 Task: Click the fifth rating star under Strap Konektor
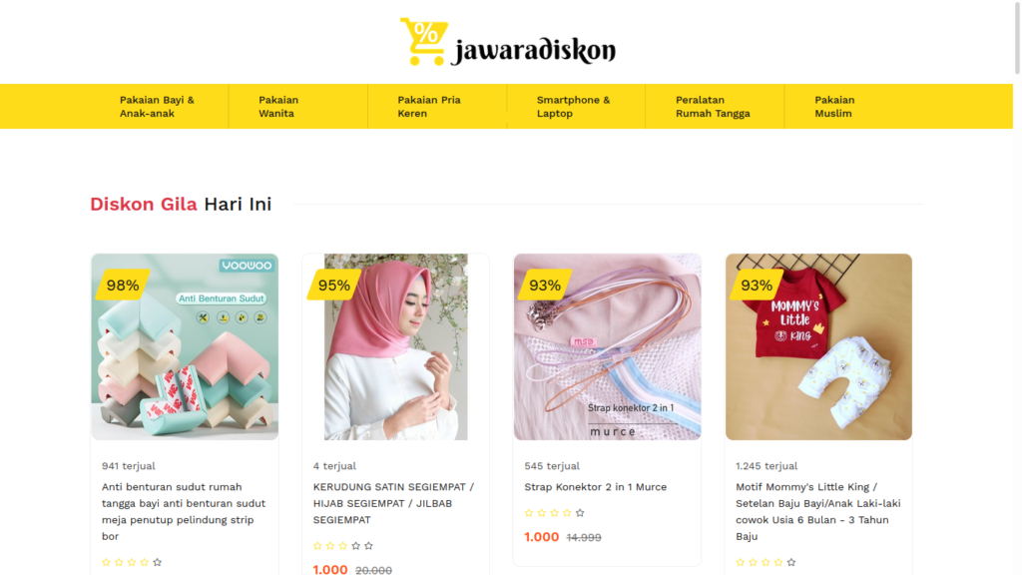point(580,513)
